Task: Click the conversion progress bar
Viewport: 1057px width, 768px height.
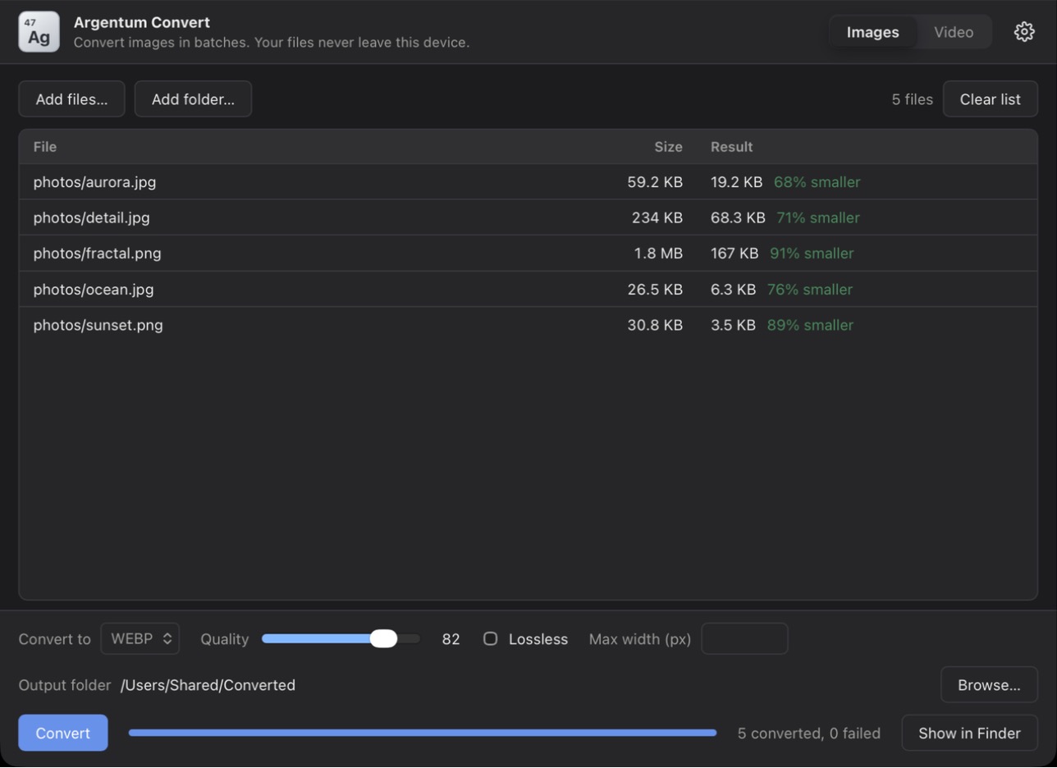Action: tap(423, 733)
